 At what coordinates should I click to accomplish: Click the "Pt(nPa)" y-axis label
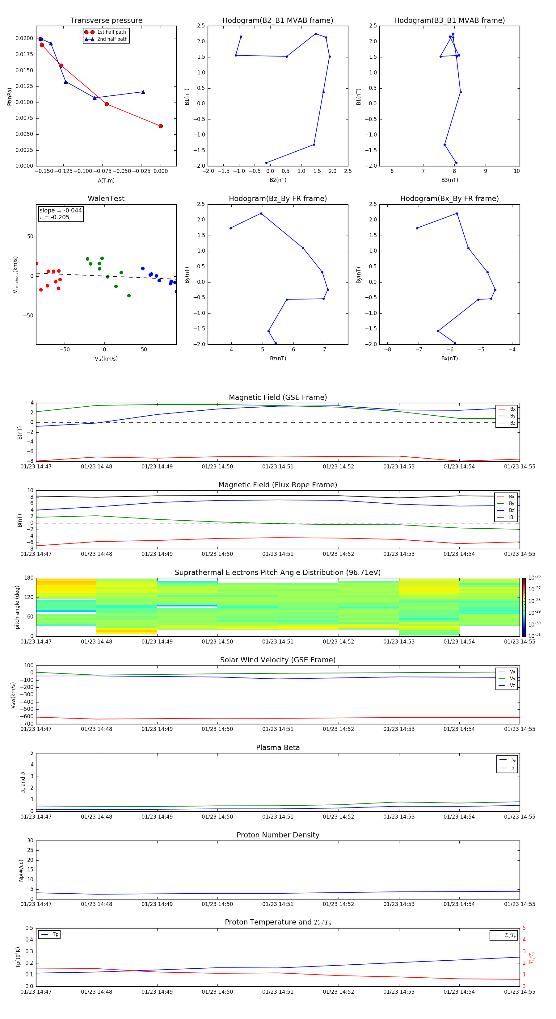[10, 97]
